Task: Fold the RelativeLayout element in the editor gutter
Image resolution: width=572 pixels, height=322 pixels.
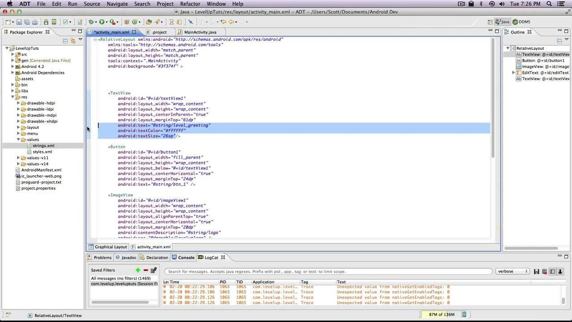Action: click(x=95, y=39)
